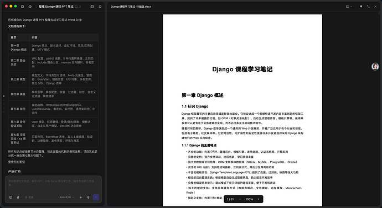
Task: Click the notification bell icon
Action: tap(361, 7)
